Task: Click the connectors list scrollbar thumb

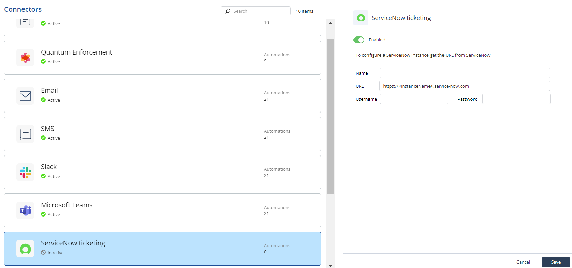Action: [x=330, y=116]
